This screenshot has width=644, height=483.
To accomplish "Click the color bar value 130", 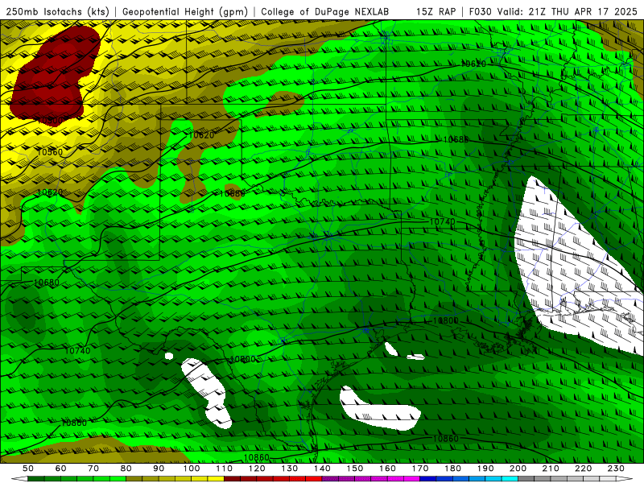I will coord(290,469).
